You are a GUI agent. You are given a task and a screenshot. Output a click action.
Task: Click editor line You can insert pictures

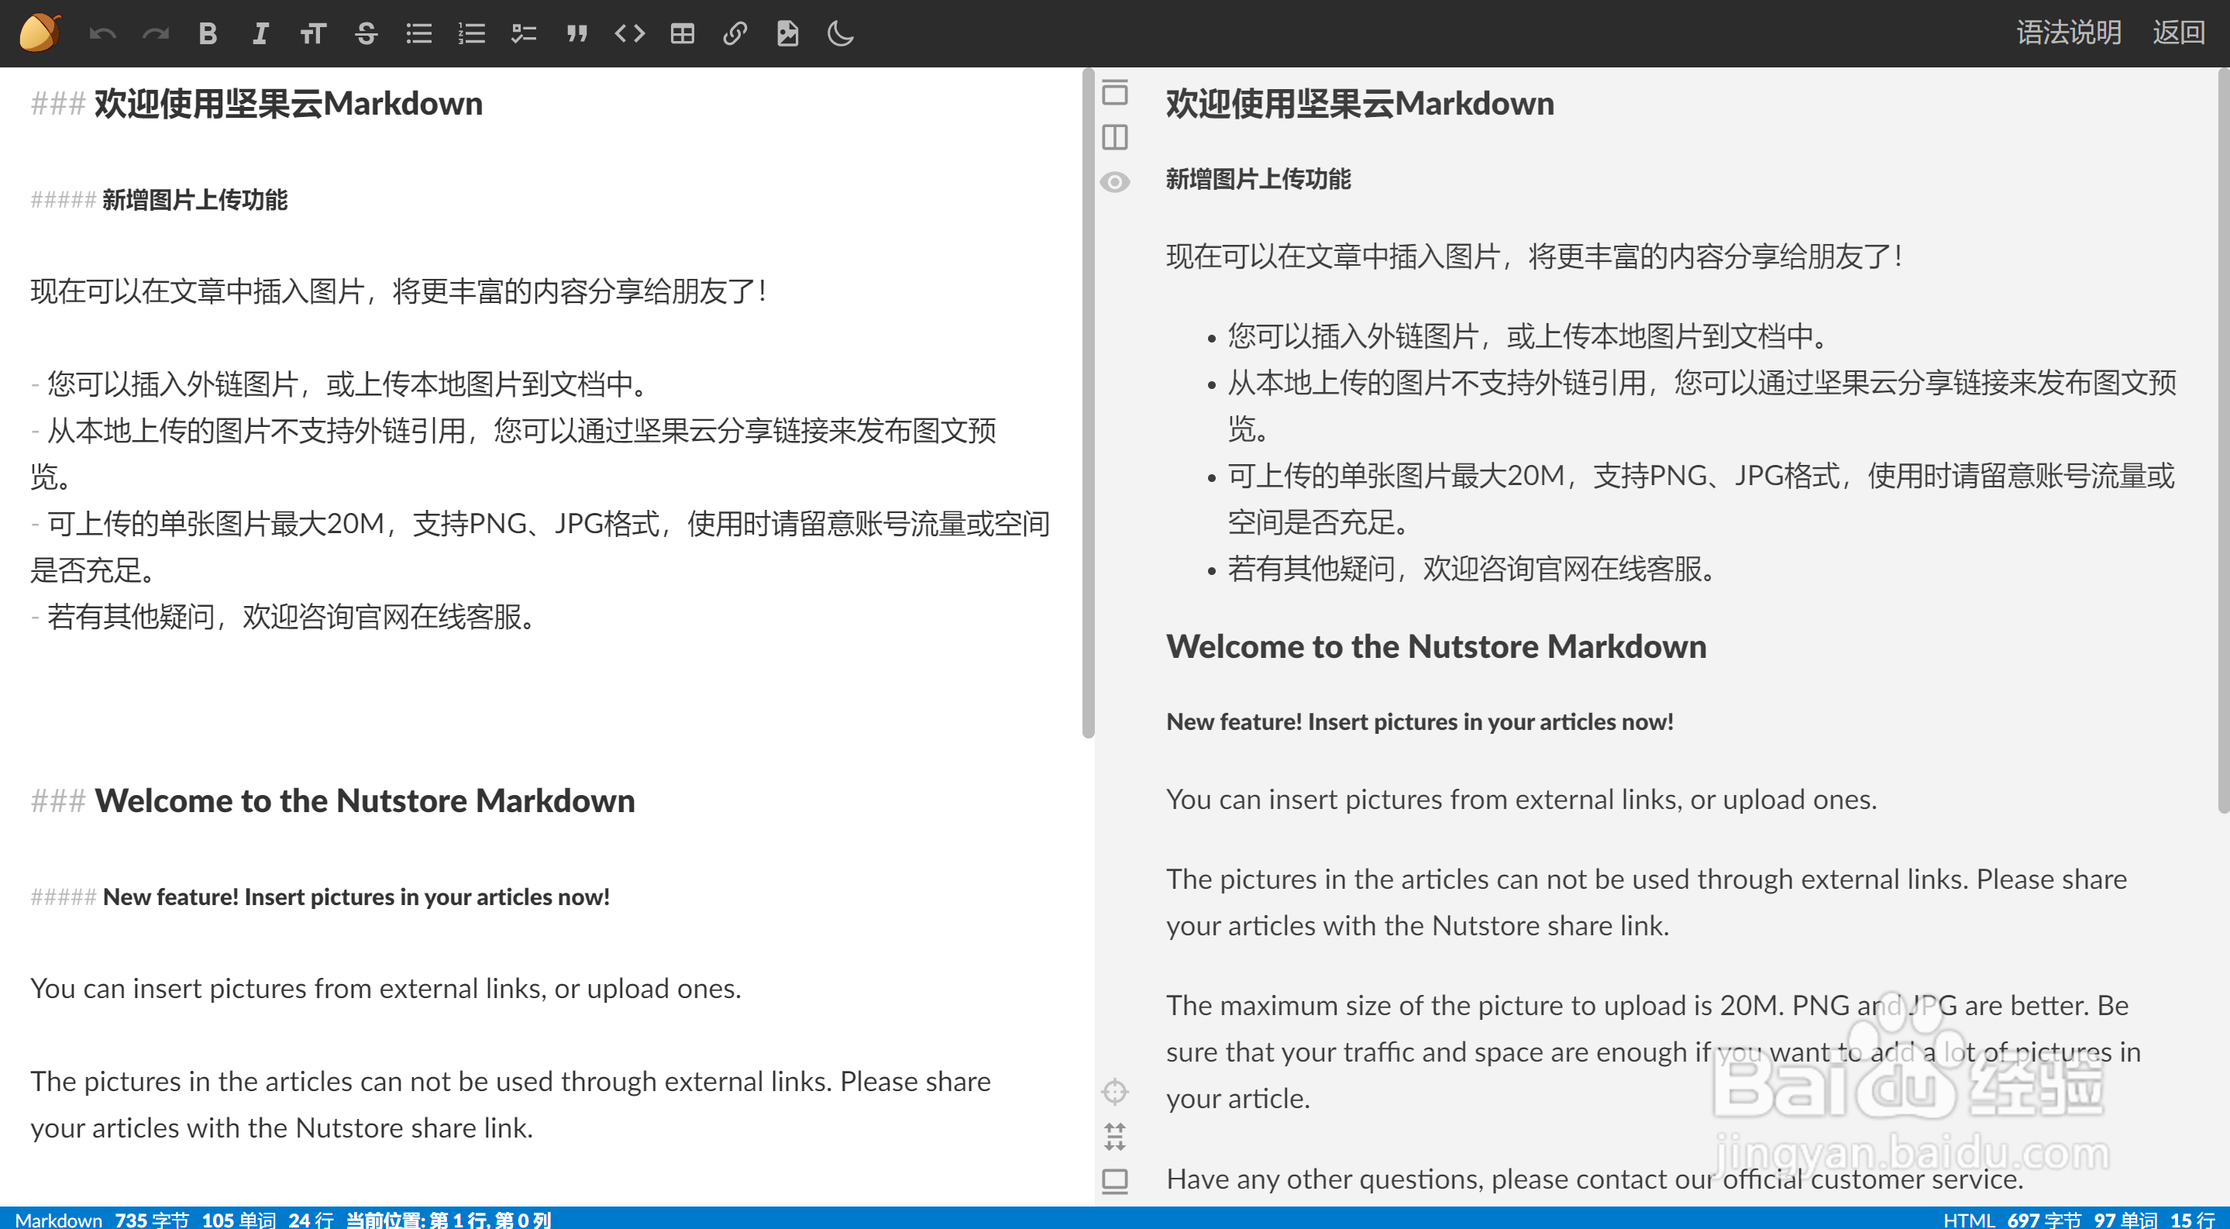386,990
